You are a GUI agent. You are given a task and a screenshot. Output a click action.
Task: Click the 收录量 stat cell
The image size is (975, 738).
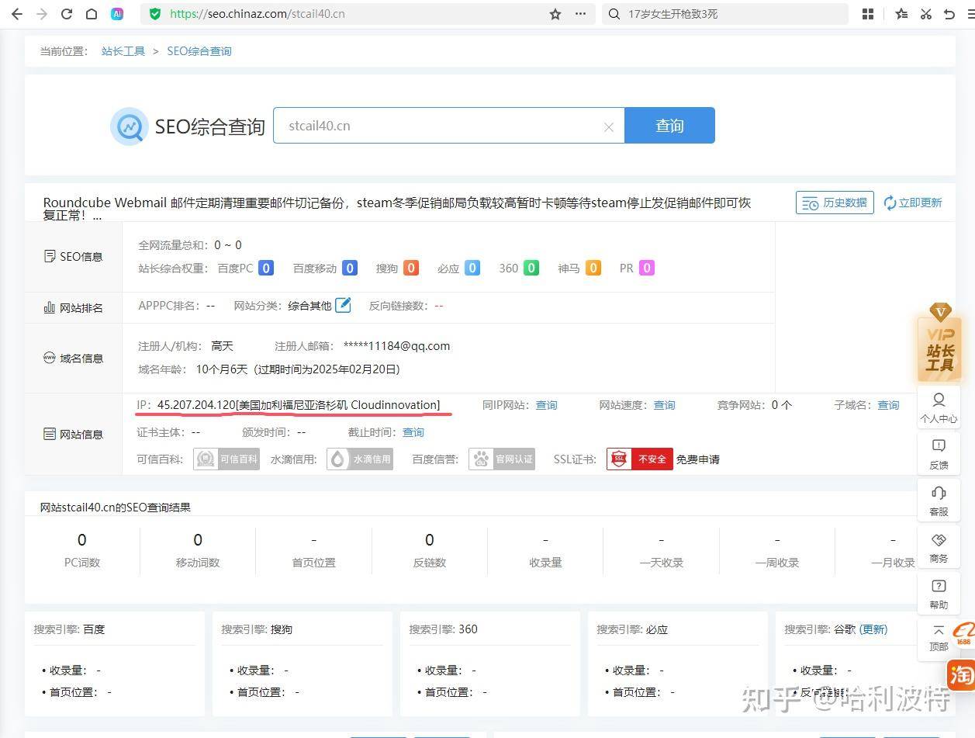pyautogui.click(x=545, y=550)
